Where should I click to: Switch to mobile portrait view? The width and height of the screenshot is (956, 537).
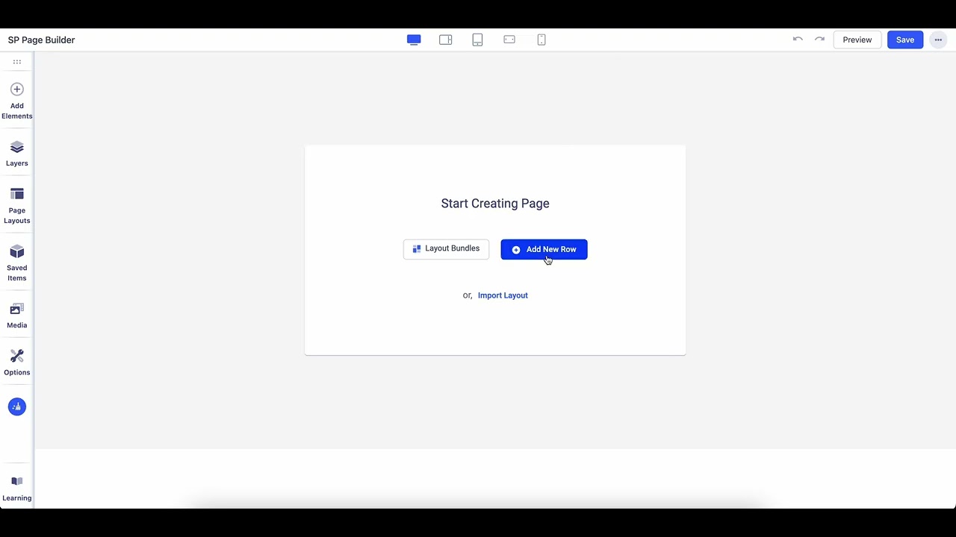[541, 40]
